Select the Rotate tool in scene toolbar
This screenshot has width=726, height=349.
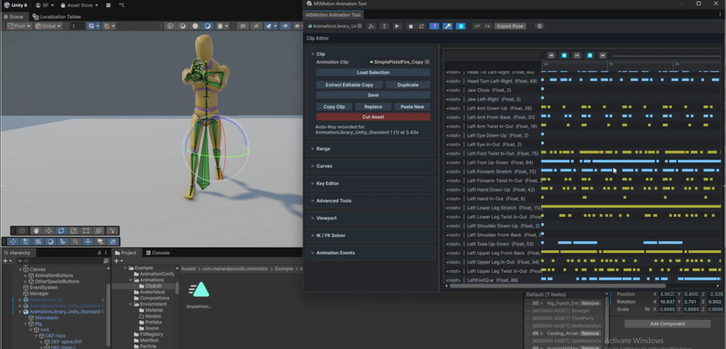click(61, 231)
